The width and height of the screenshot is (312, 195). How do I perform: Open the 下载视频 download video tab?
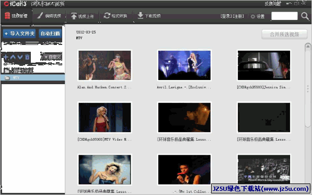point(149,16)
